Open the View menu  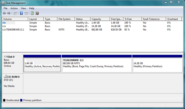coord(23,8)
